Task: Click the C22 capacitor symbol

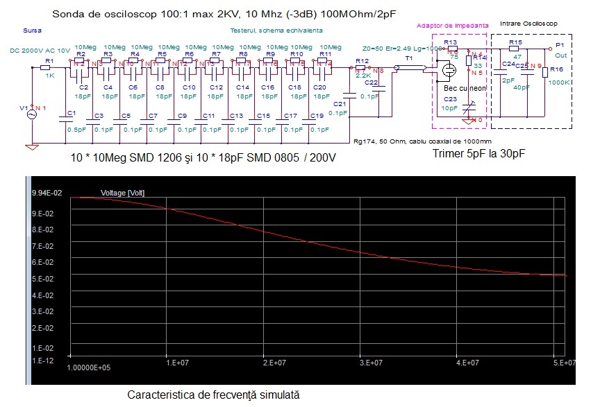Action: click(379, 89)
